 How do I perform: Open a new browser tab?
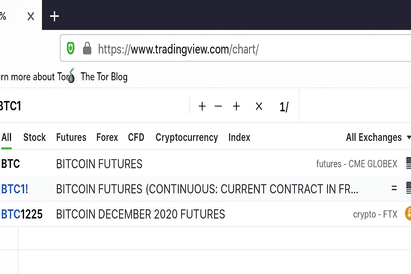(54, 16)
